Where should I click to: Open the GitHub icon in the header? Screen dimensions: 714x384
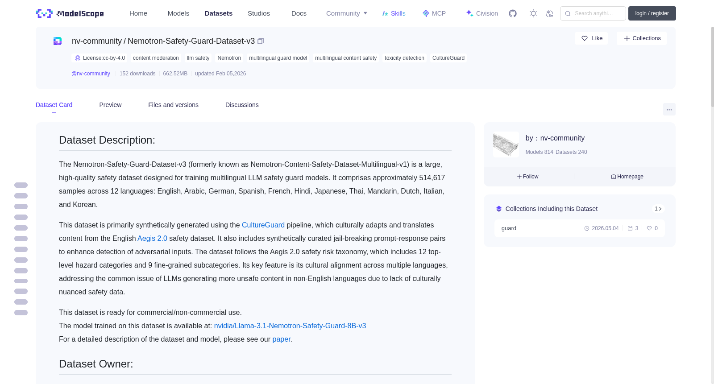tap(513, 13)
